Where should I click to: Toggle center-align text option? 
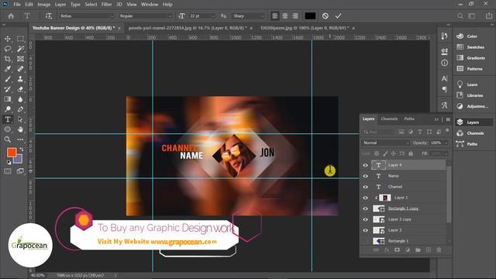coord(285,15)
